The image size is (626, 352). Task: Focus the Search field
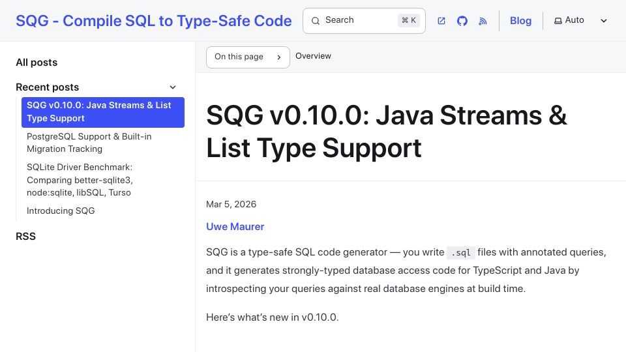364,21
